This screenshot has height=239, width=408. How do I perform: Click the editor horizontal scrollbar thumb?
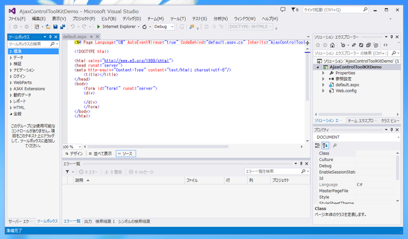157,147
